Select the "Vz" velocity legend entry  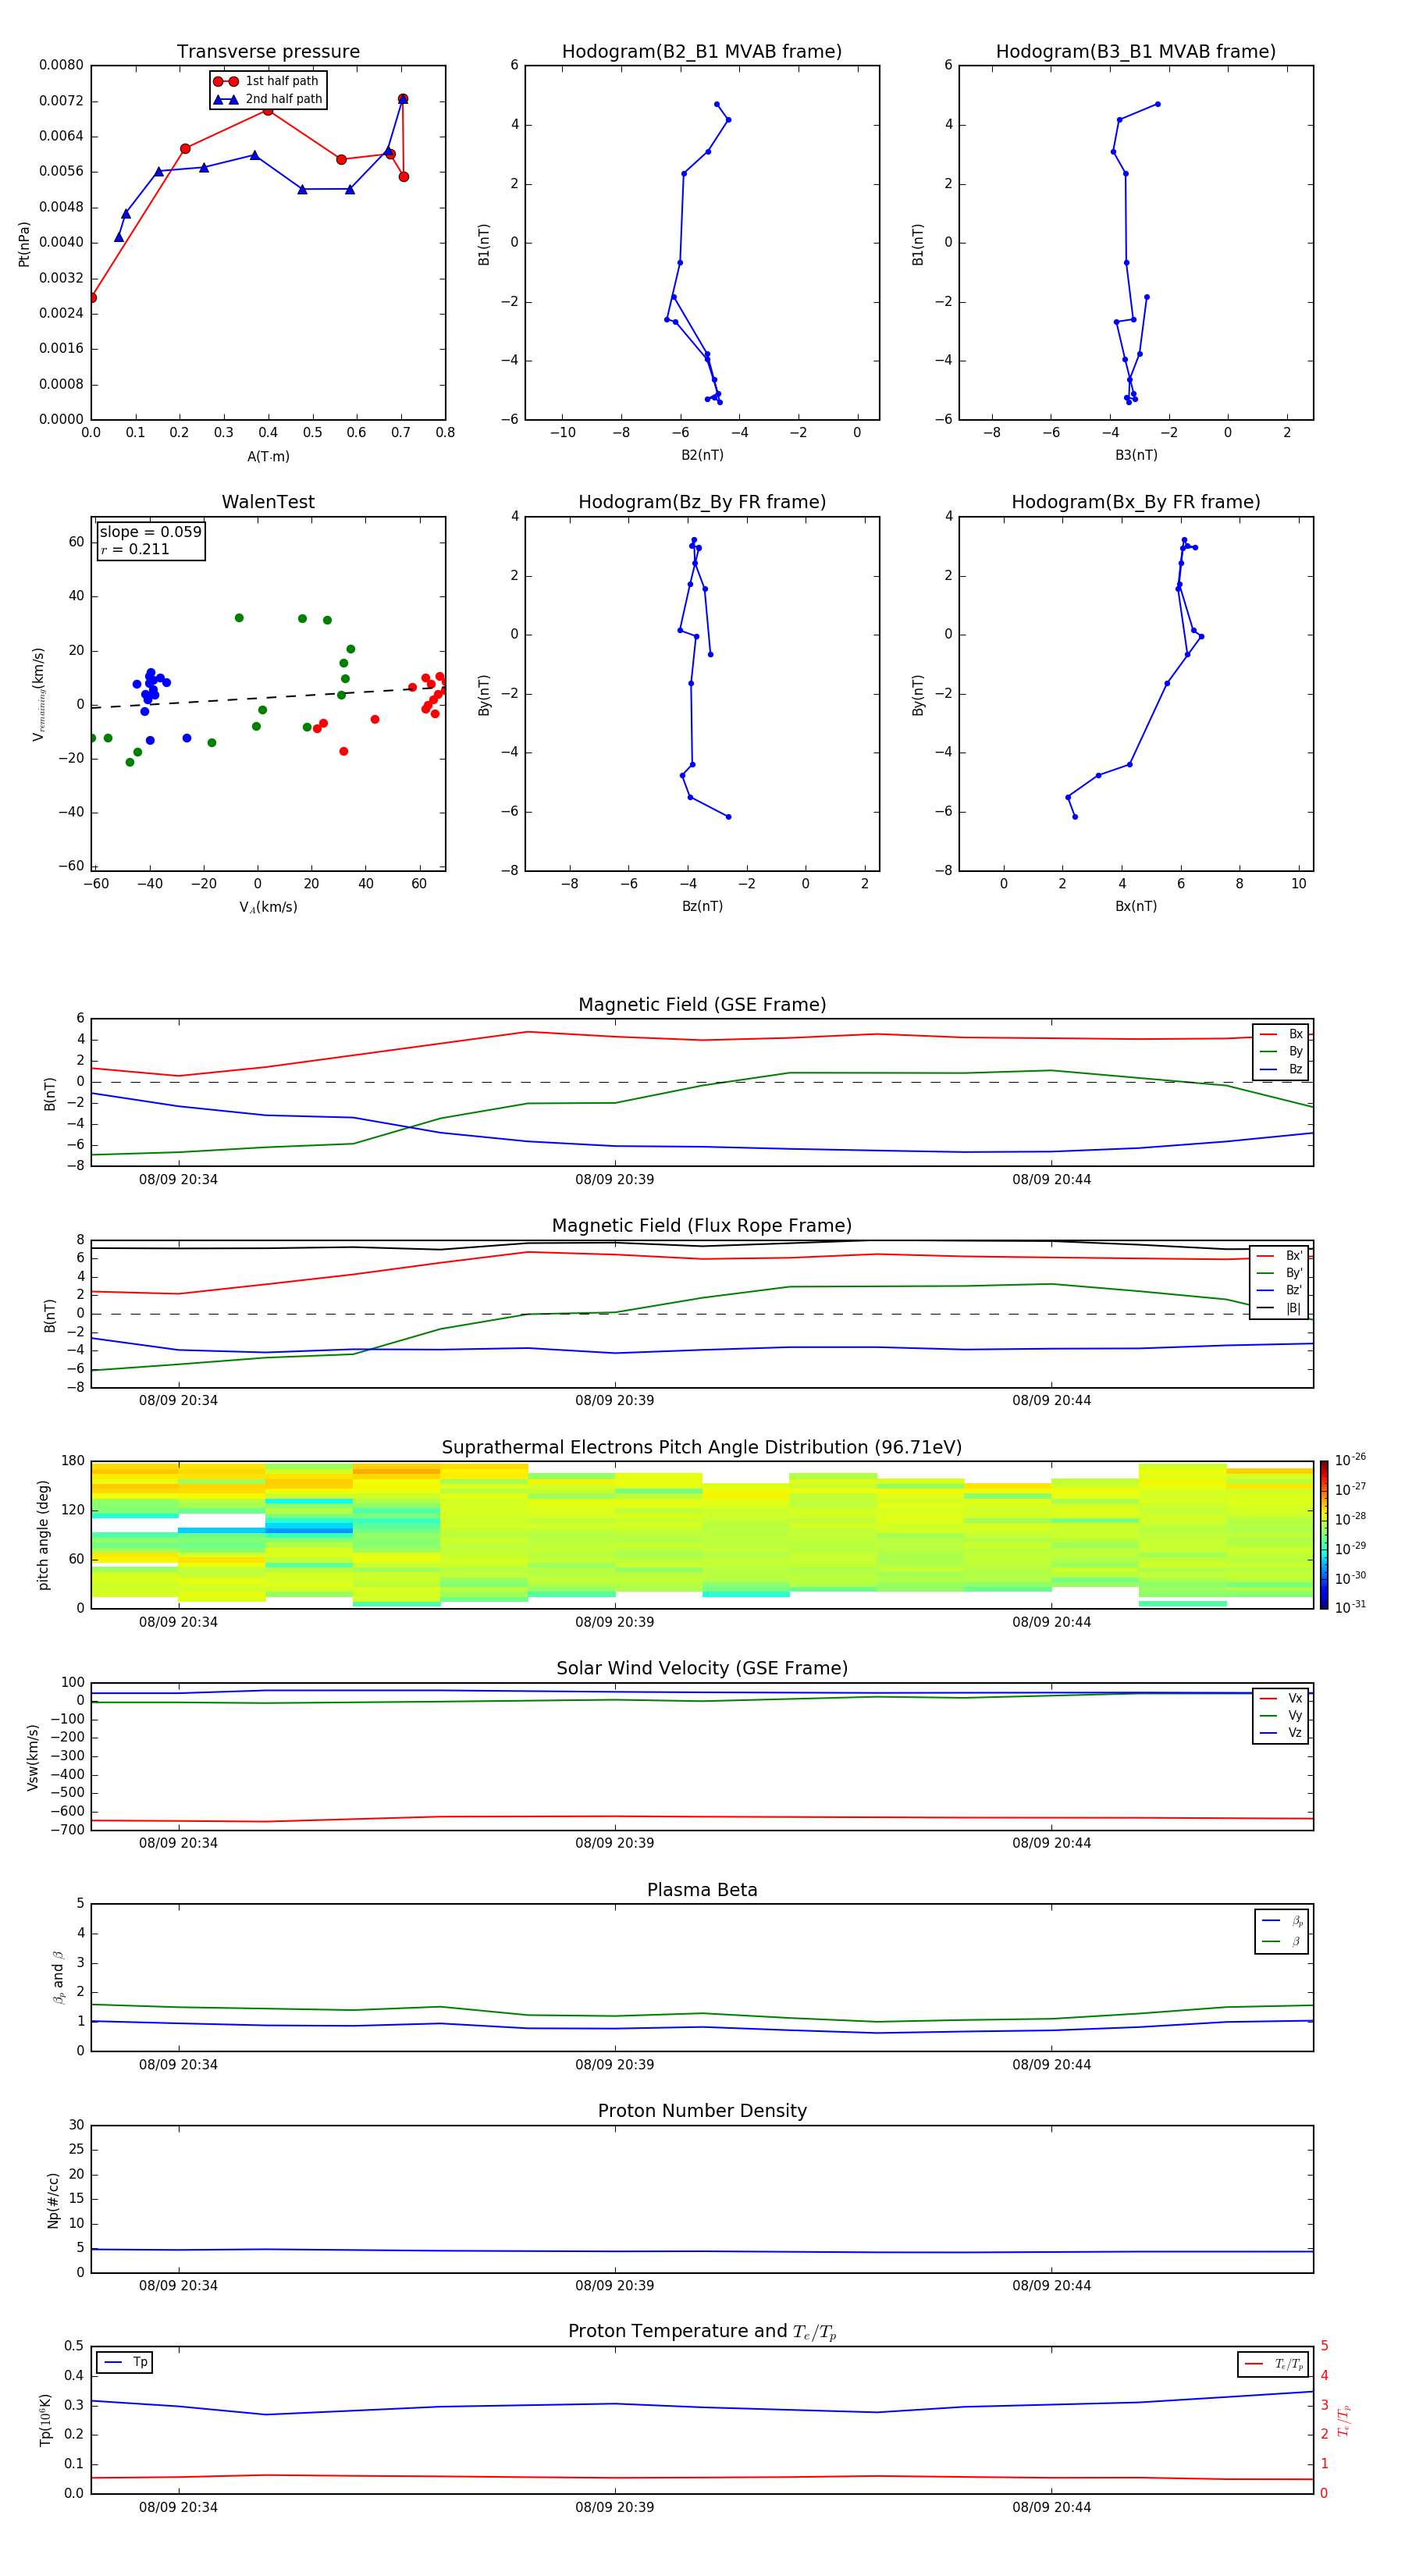coord(1281,1732)
